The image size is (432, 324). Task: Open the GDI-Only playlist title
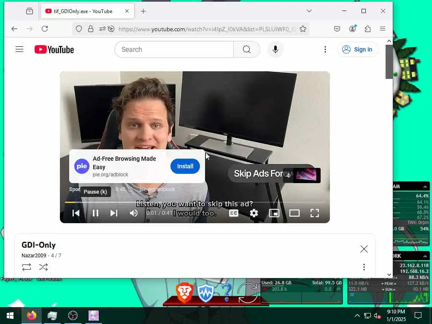[38, 245]
